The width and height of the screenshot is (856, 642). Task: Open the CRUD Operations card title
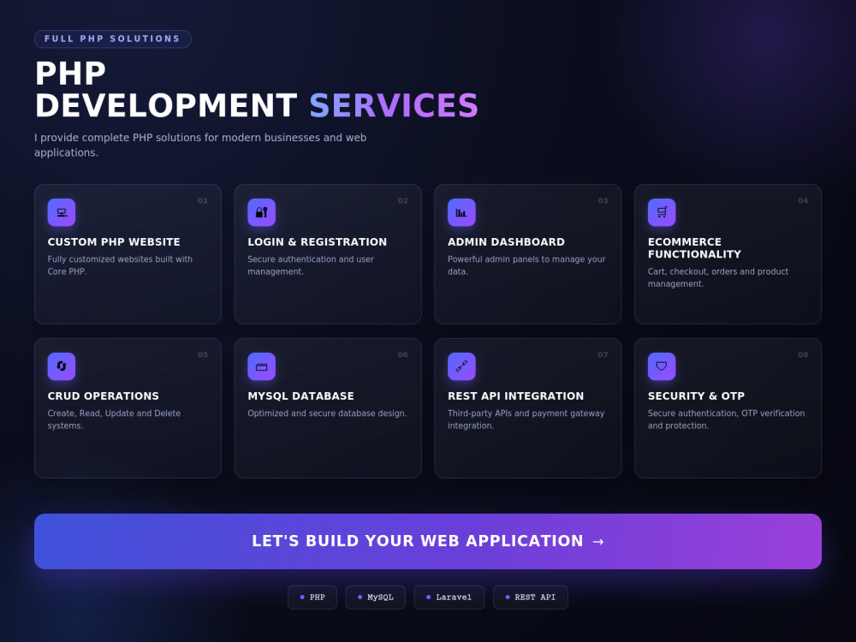[104, 395]
